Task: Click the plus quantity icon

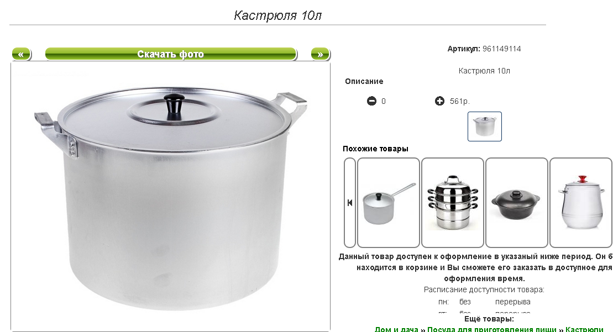Action: (x=439, y=101)
